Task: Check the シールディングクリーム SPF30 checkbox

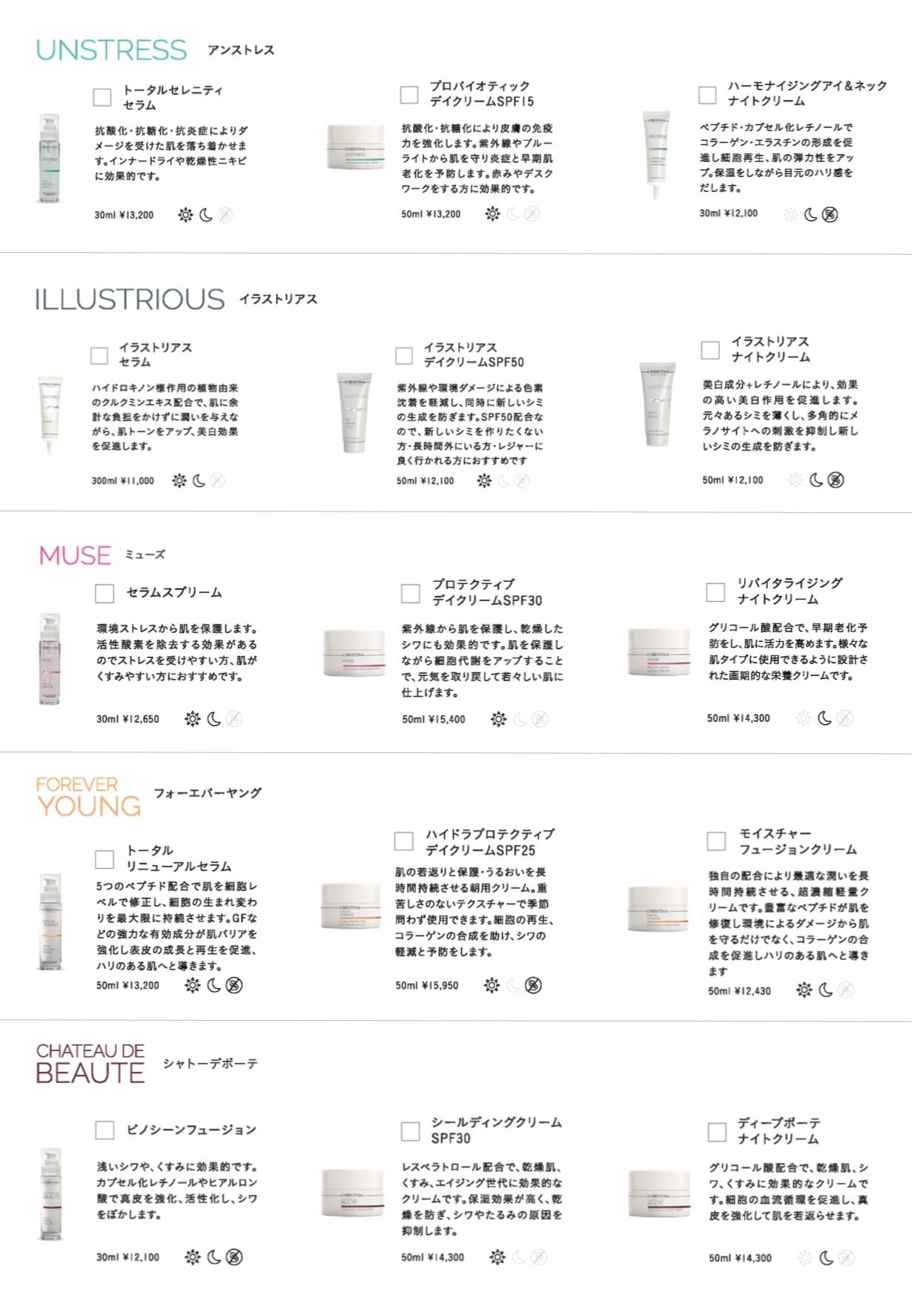Action: (410, 1131)
